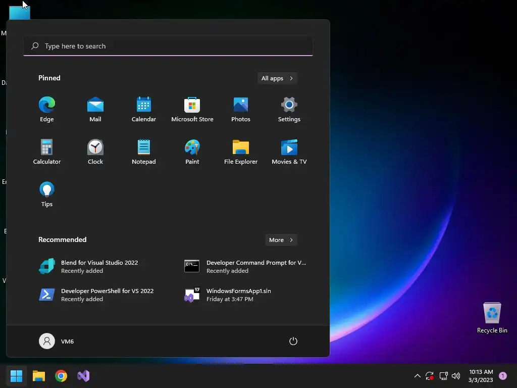
Task: Open the Mail pinned app
Action: tap(95, 110)
